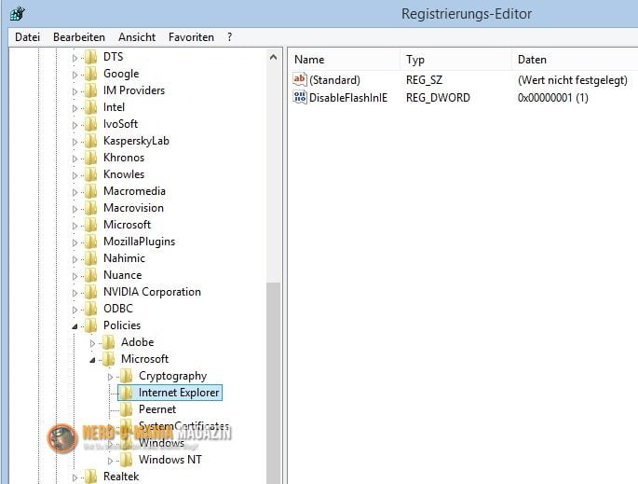Click the Windows NT folder icon
This screenshot has height=484, width=638.
(x=127, y=459)
